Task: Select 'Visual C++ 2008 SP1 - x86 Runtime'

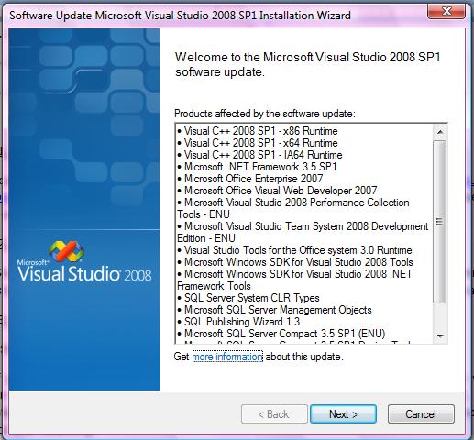Action: point(258,131)
